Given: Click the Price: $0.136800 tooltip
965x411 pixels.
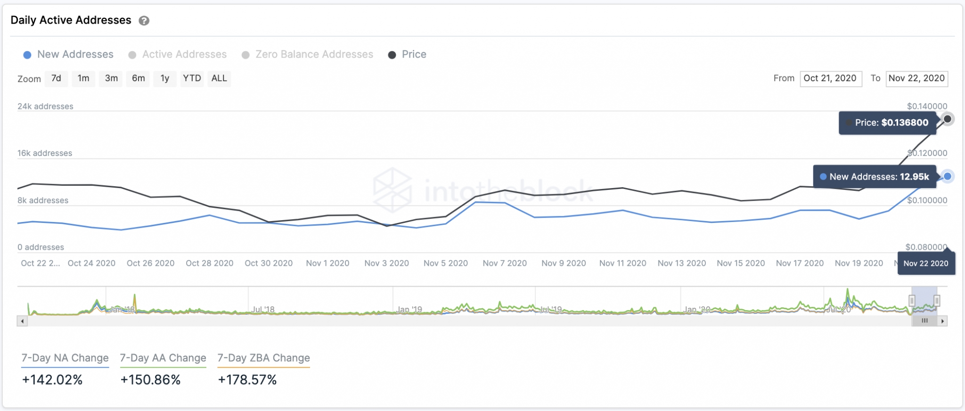Looking at the screenshot, I should point(887,123).
